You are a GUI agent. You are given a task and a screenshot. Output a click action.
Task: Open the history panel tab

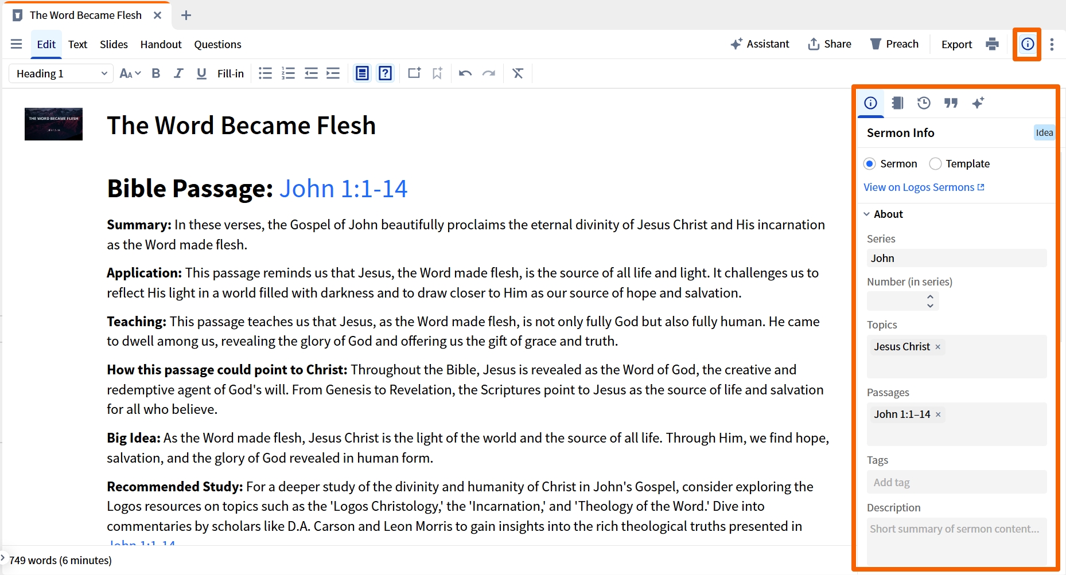click(924, 103)
